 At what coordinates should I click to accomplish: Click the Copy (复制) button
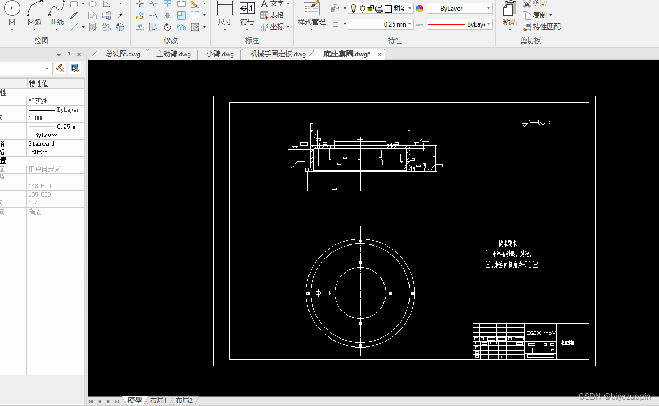tap(539, 15)
